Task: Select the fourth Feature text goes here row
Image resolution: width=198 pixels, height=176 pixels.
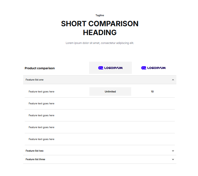Action: (x=41, y=127)
